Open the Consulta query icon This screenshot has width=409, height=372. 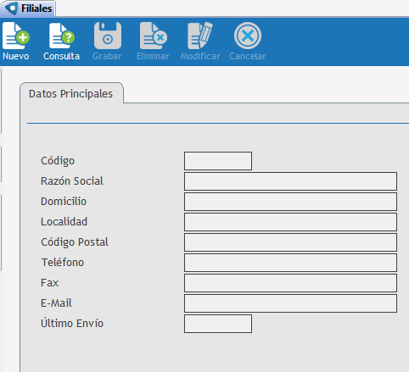click(x=62, y=36)
